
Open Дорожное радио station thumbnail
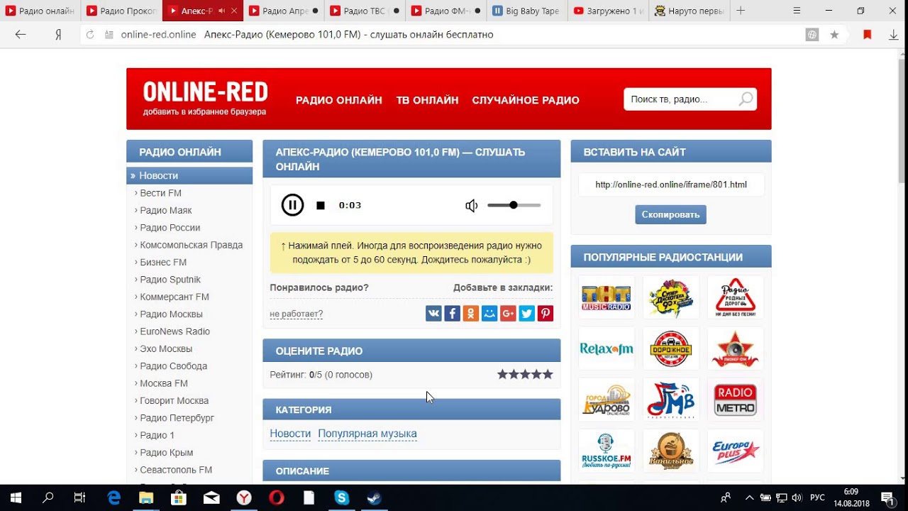click(671, 348)
